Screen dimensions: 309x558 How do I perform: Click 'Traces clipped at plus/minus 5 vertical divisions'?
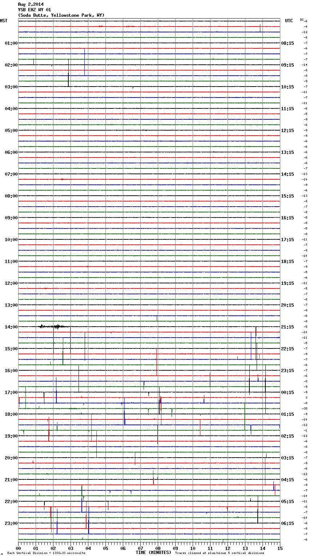220,553
